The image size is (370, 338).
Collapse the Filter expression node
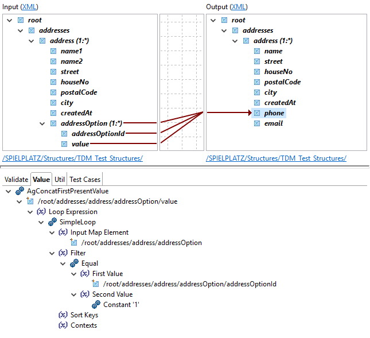pos(52,253)
